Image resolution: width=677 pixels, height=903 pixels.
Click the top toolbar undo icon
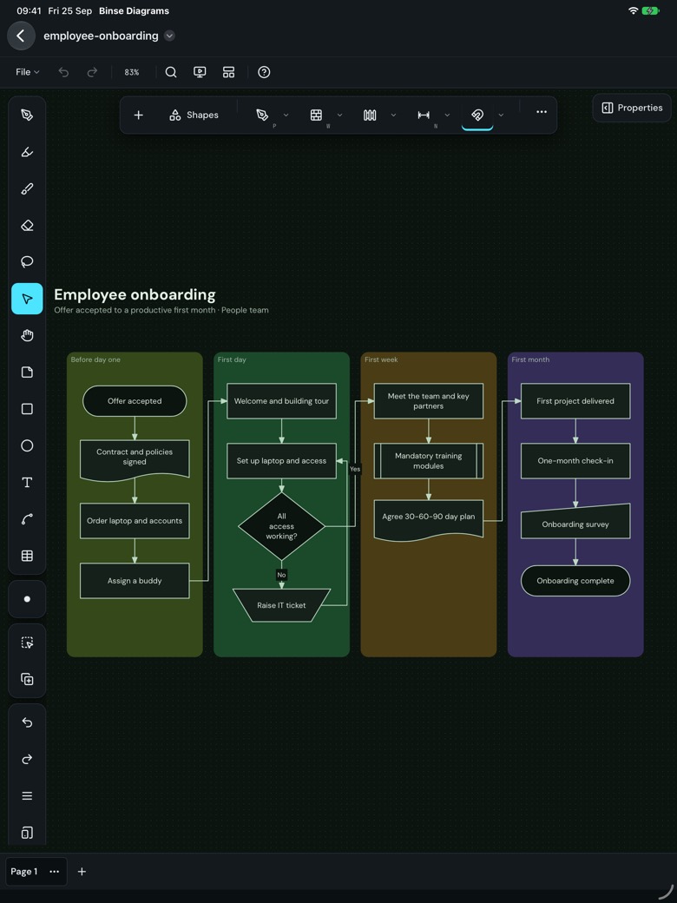63,72
